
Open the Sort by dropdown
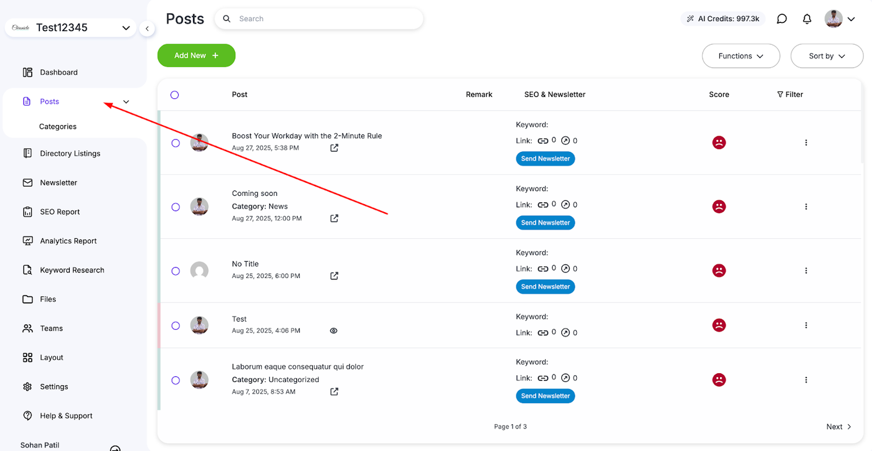click(x=827, y=56)
